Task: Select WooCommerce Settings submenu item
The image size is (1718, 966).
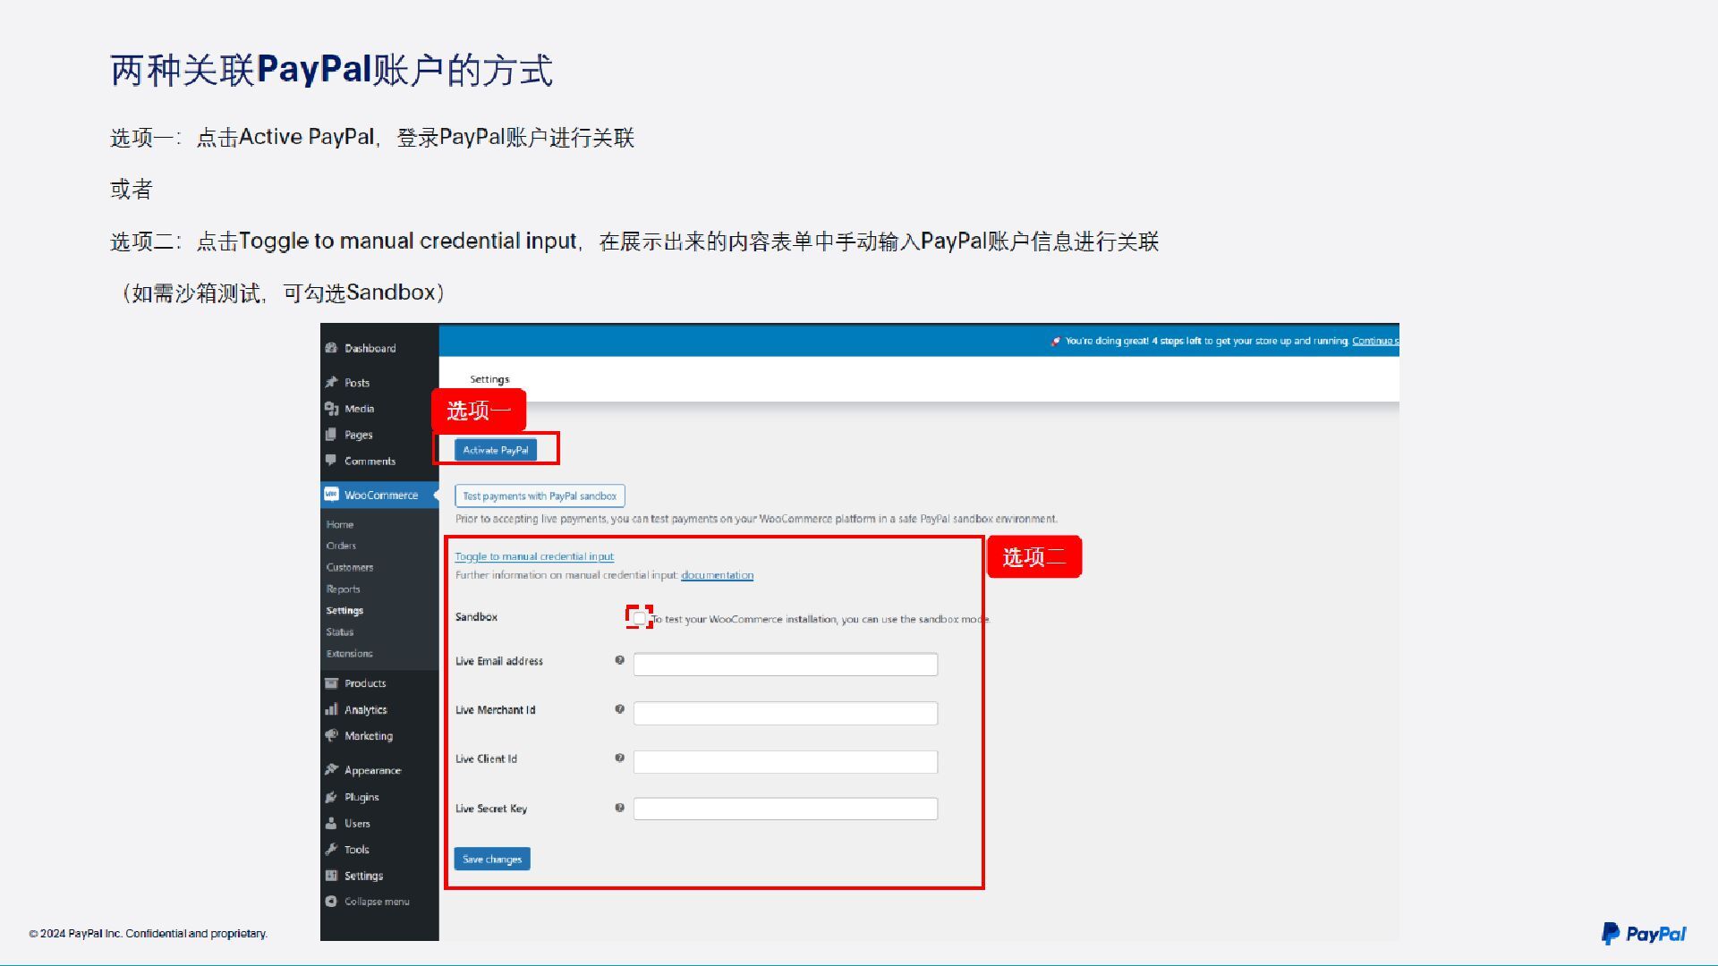Action: click(344, 611)
